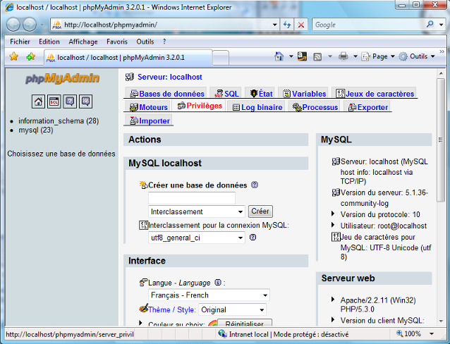This screenshot has height=344, width=450.
Task: Switch to the Bases de données tab
Action: coord(167,94)
